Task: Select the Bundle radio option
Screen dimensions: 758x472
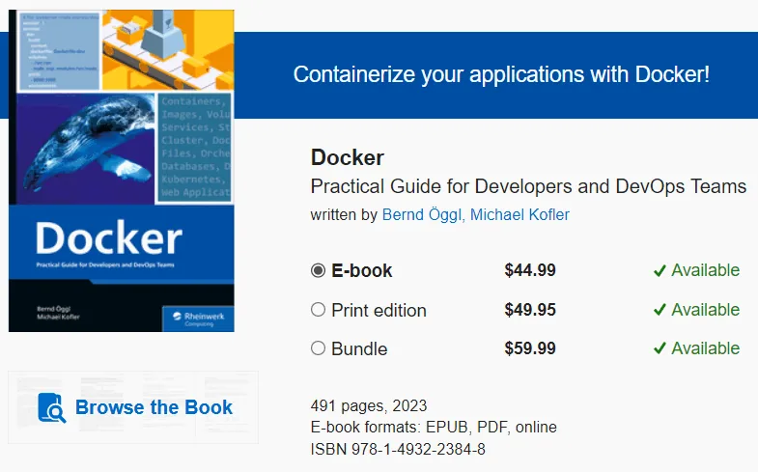Action: click(x=318, y=348)
